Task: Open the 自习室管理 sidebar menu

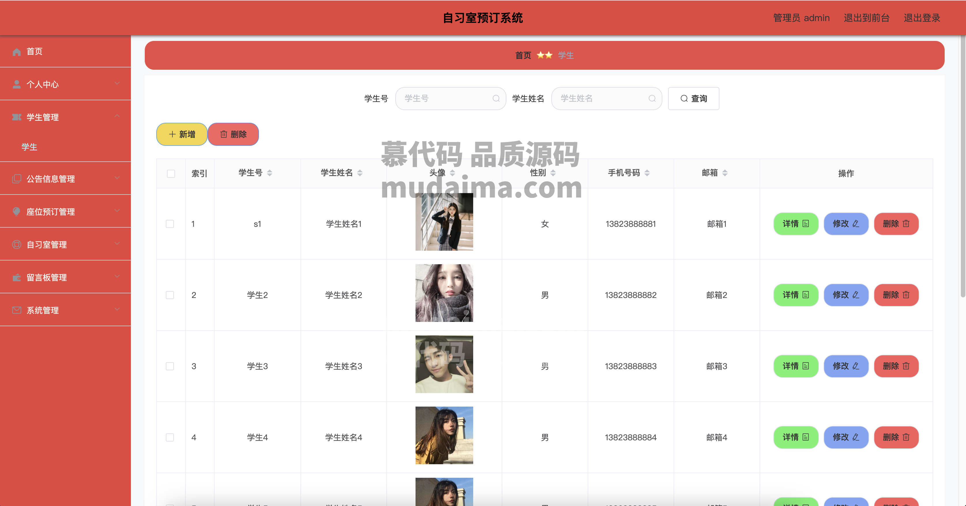Action: point(65,244)
